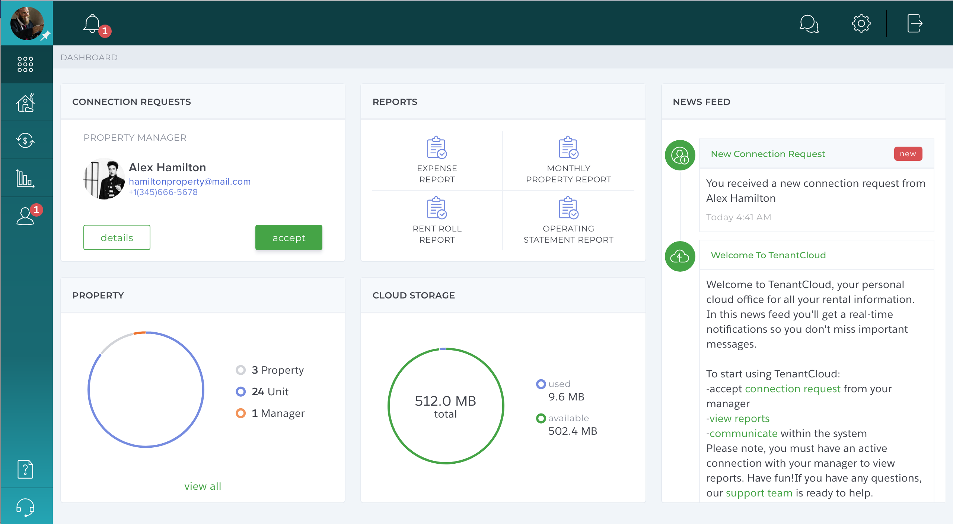
Task: Click the EXPENSE REPORT label
Action: (437, 174)
